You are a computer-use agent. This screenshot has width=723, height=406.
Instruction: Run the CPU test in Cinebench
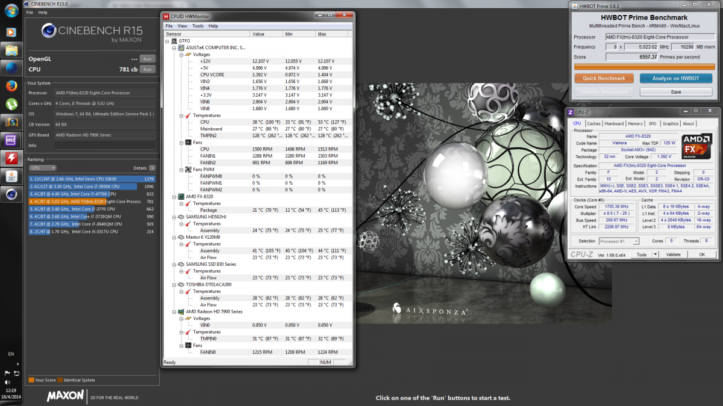(147, 69)
